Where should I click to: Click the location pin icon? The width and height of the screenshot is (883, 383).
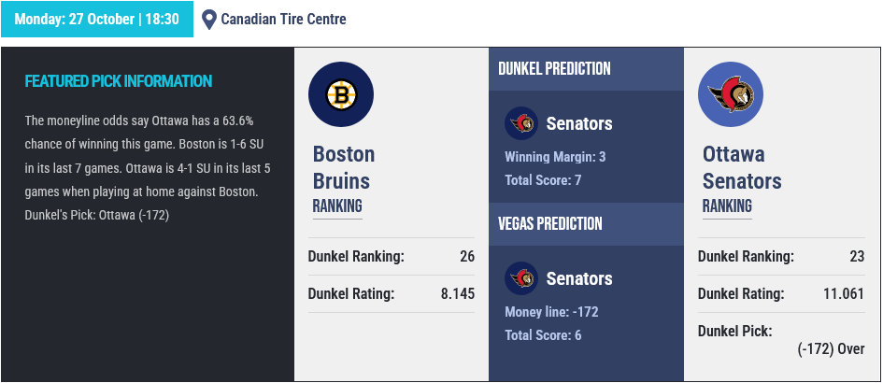point(209,20)
